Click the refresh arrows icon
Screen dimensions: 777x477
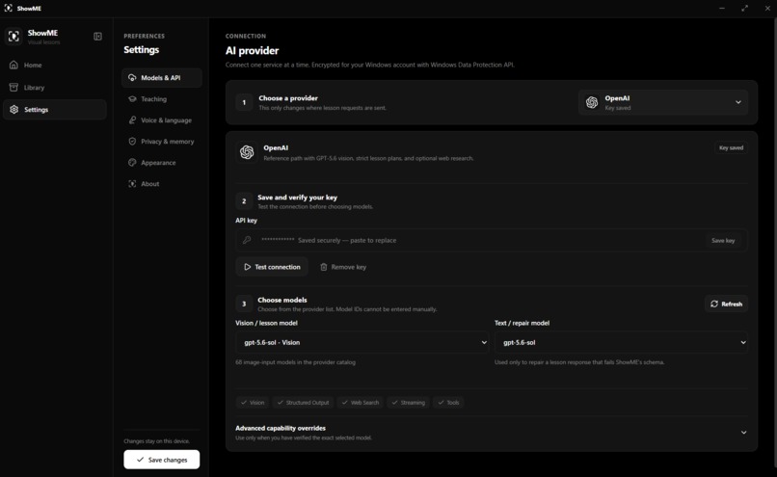click(714, 304)
